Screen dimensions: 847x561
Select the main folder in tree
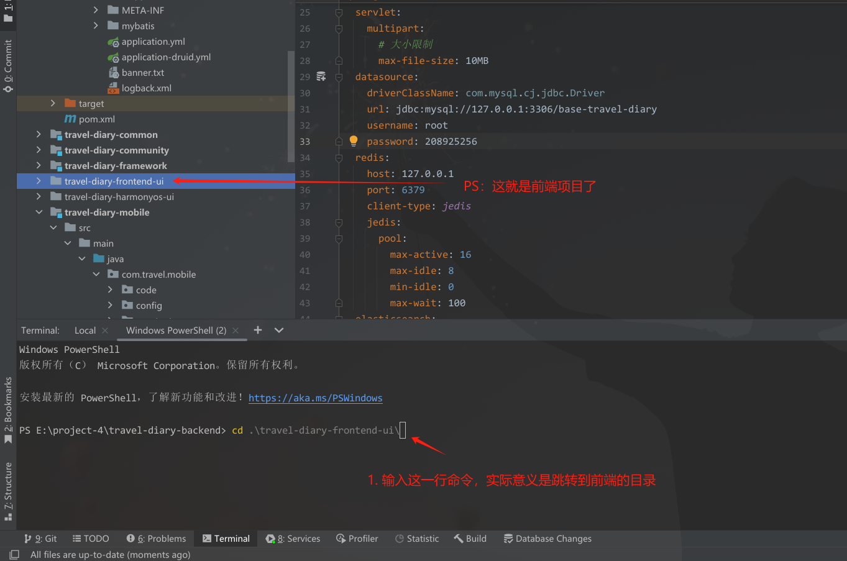pos(103,244)
